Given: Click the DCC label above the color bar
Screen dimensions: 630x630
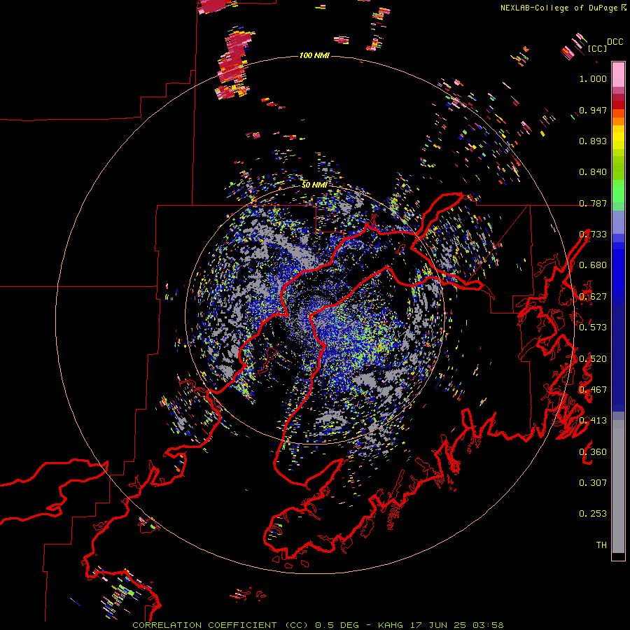Looking at the screenshot, I should [615, 42].
